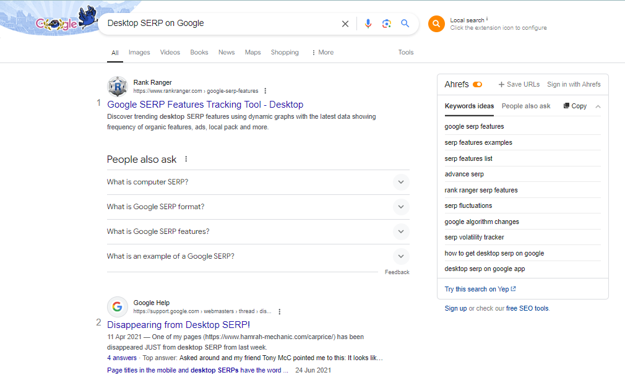Open the orange Local search extension icon
625x375 pixels.
(x=436, y=24)
